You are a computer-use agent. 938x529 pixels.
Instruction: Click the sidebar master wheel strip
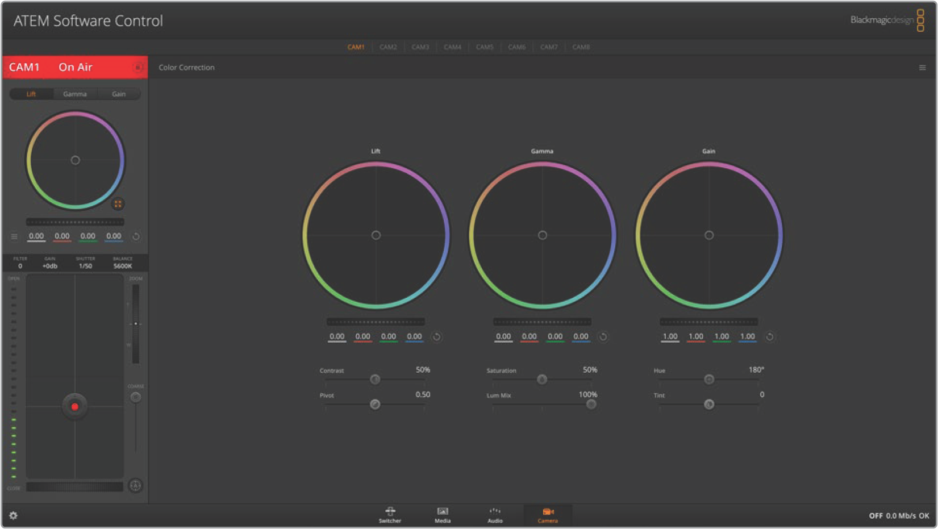tap(75, 222)
